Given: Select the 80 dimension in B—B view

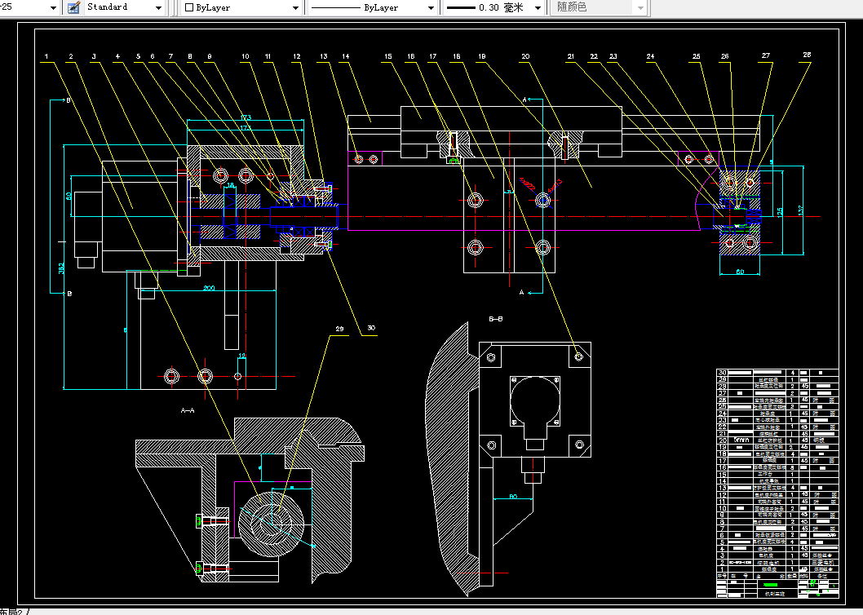Looking at the screenshot, I should (x=513, y=496).
